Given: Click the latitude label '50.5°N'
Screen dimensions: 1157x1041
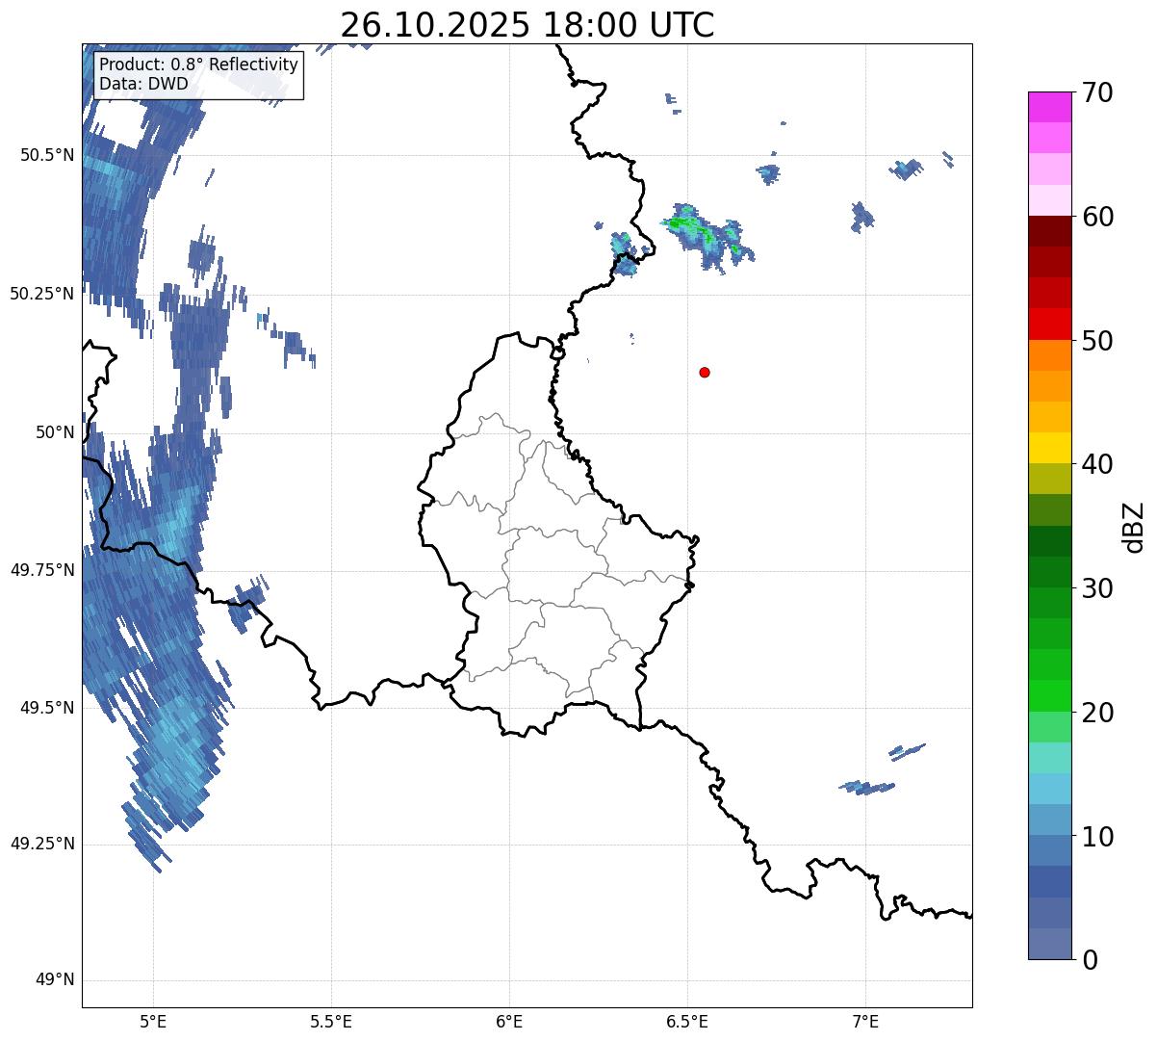Looking at the screenshot, I should [x=47, y=155].
